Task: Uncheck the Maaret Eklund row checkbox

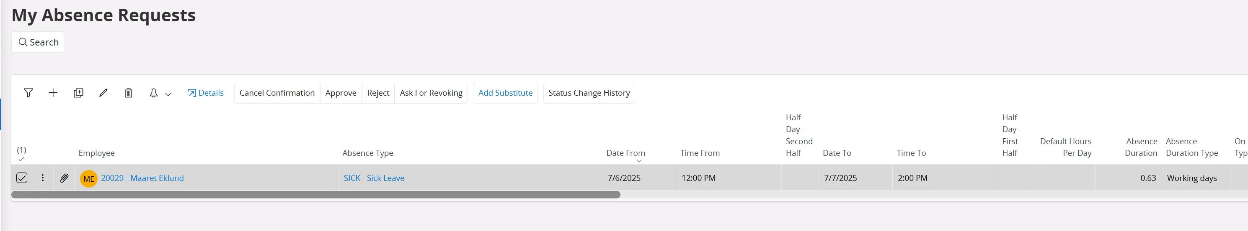Action: coord(22,178)
